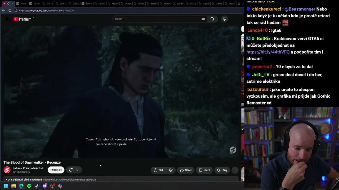Go back with the browser back arrow
This screenshot has height=190, width=339.
(3, 11)
